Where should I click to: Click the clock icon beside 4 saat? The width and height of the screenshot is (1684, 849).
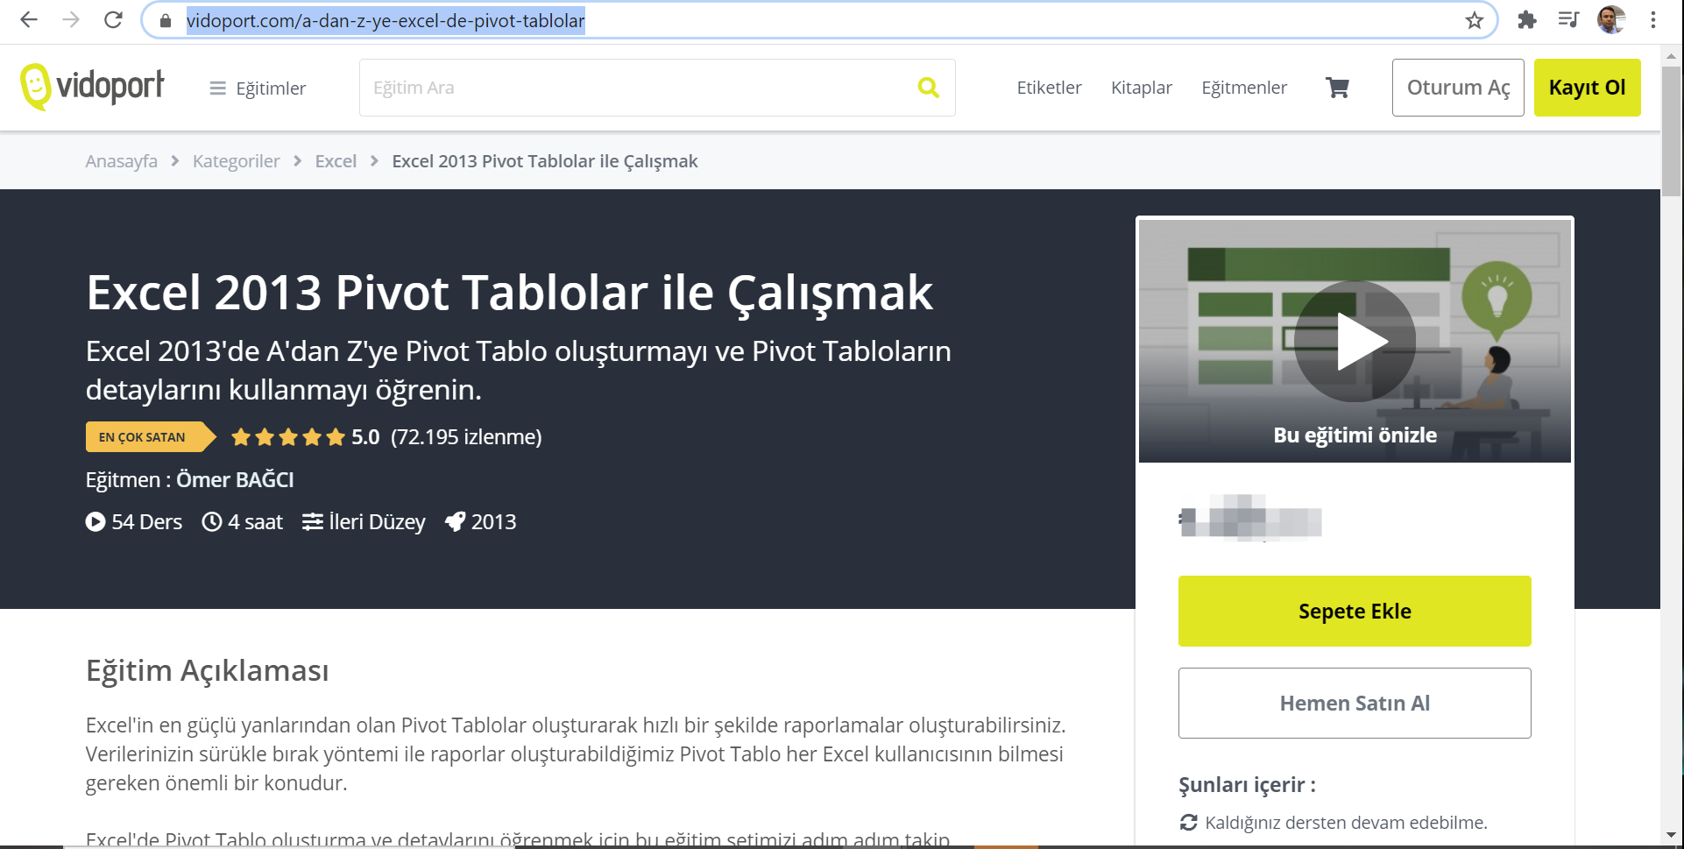211,521
